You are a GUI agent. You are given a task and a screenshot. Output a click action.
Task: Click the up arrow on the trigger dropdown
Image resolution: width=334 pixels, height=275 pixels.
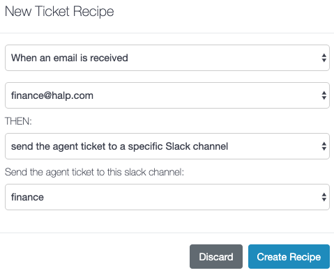click(324, 56)
